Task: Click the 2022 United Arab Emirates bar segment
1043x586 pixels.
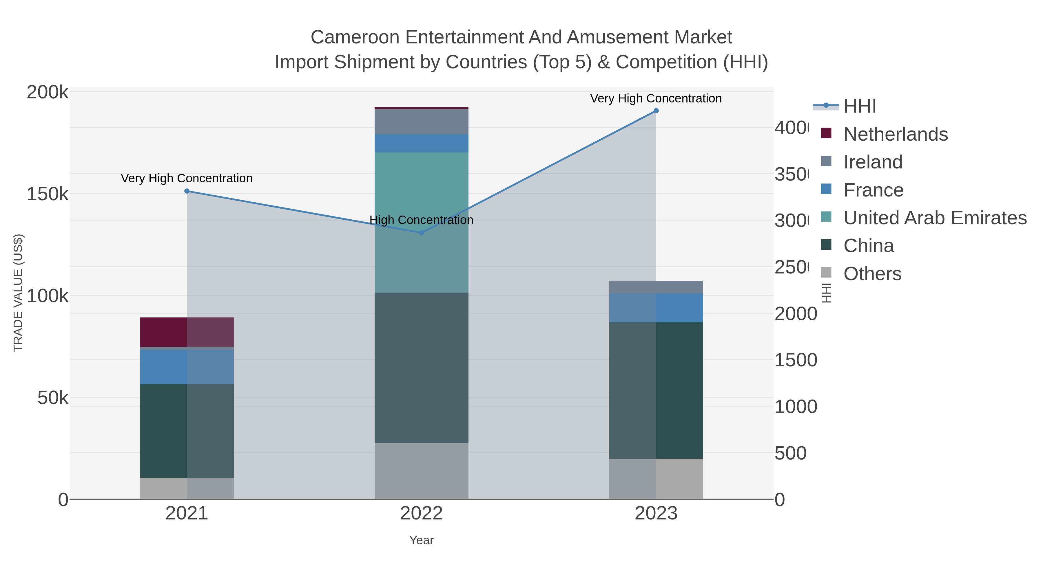Action: pyautogui.click(x=421, y=223)
